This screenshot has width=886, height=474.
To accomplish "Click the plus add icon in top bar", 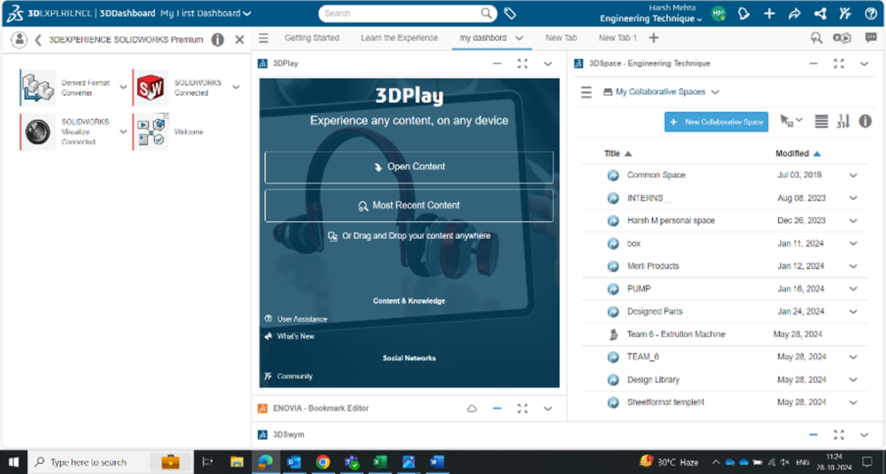I will pyautogui.click(x=769, y=13).
